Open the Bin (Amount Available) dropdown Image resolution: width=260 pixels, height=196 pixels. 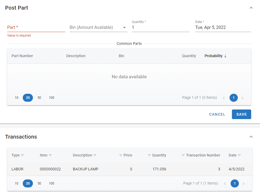tap(124, 28)
